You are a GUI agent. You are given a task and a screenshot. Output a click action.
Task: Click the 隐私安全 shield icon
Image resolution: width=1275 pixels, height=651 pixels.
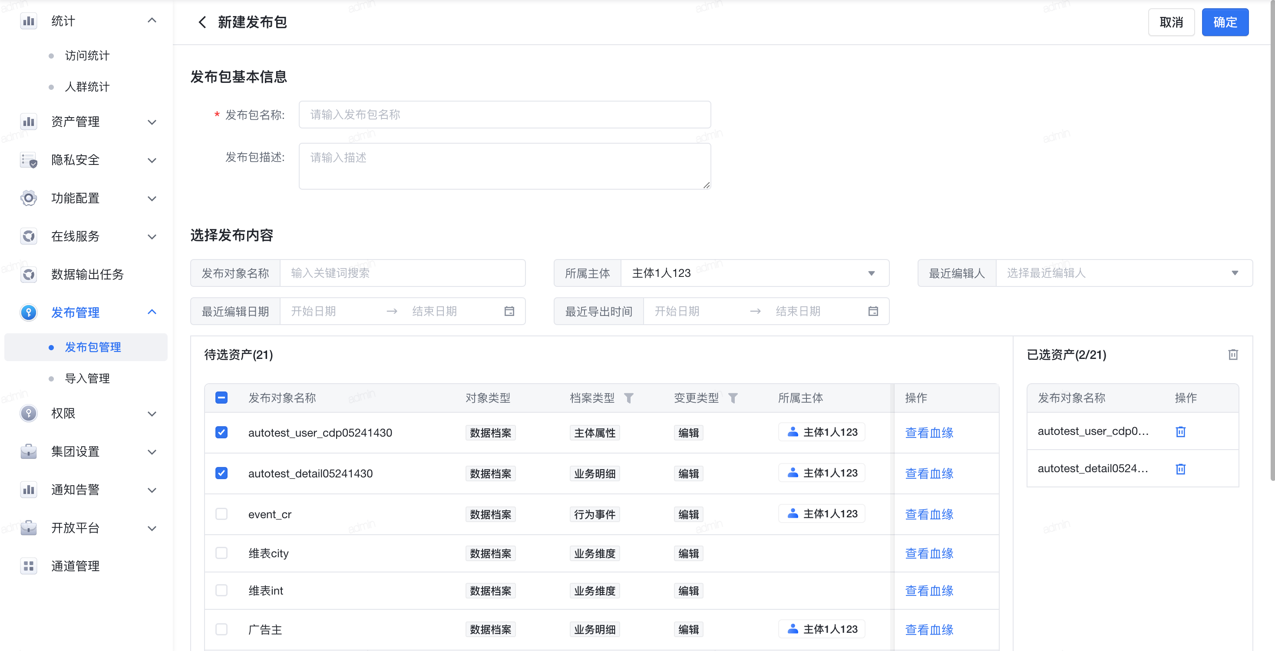coord(29,160)
